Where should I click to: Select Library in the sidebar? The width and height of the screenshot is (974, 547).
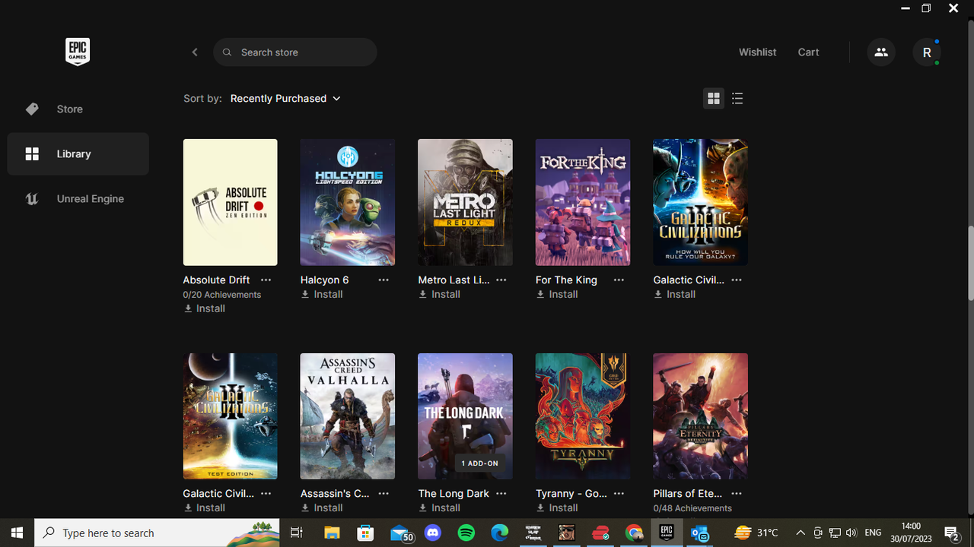tap(78, 154)
